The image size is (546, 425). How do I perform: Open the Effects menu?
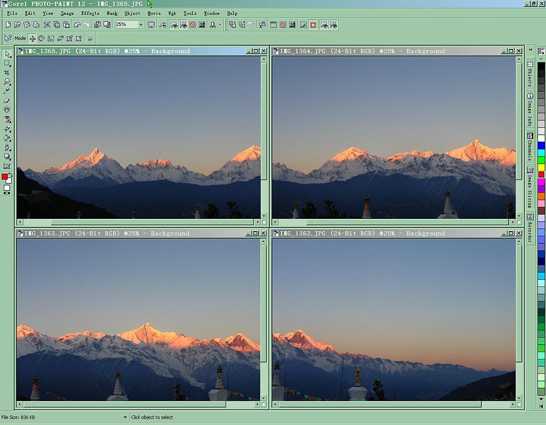coord(90,13)
